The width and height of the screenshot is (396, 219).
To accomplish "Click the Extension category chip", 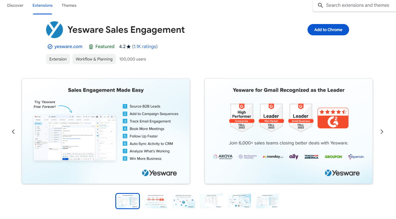I will (x=58, y=59).
